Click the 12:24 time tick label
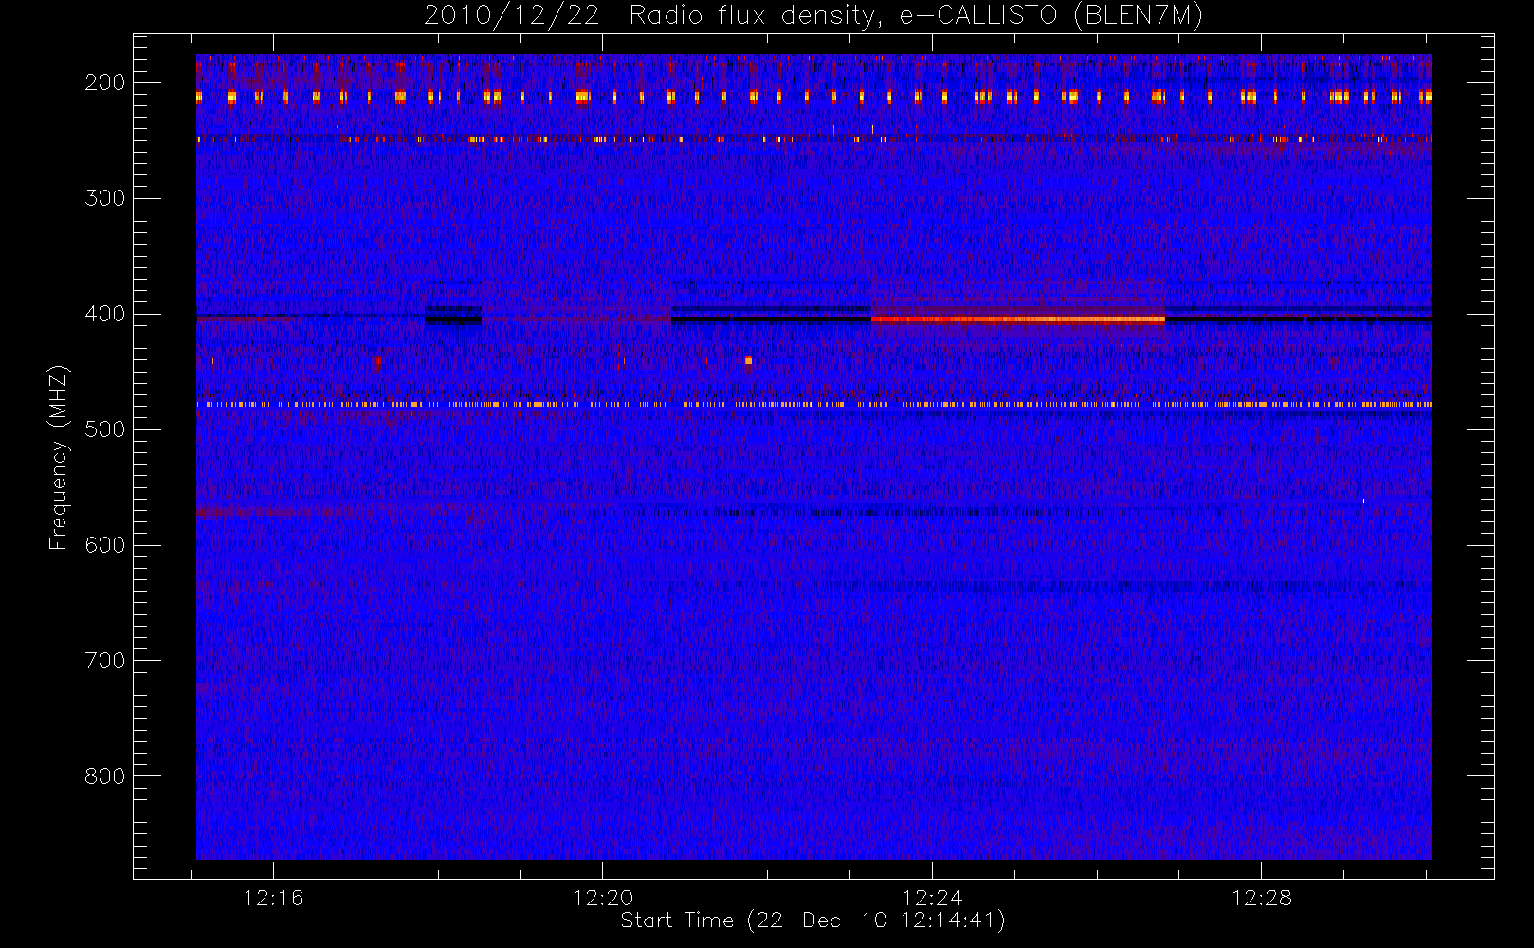 (x=932, y=898)
